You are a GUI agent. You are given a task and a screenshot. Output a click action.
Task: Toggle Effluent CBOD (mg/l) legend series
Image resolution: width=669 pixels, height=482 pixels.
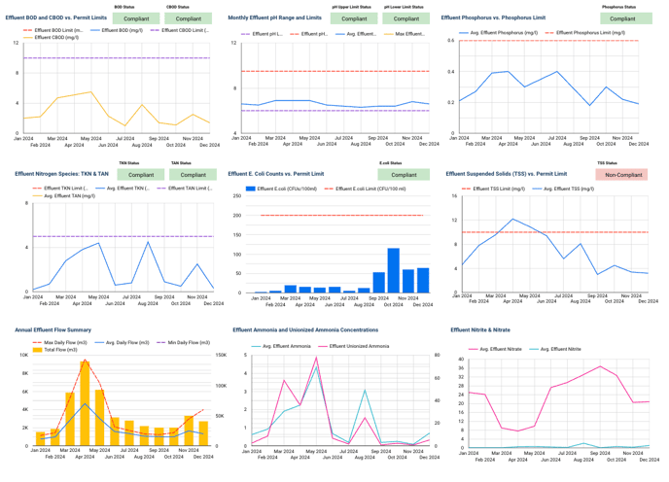56,37
